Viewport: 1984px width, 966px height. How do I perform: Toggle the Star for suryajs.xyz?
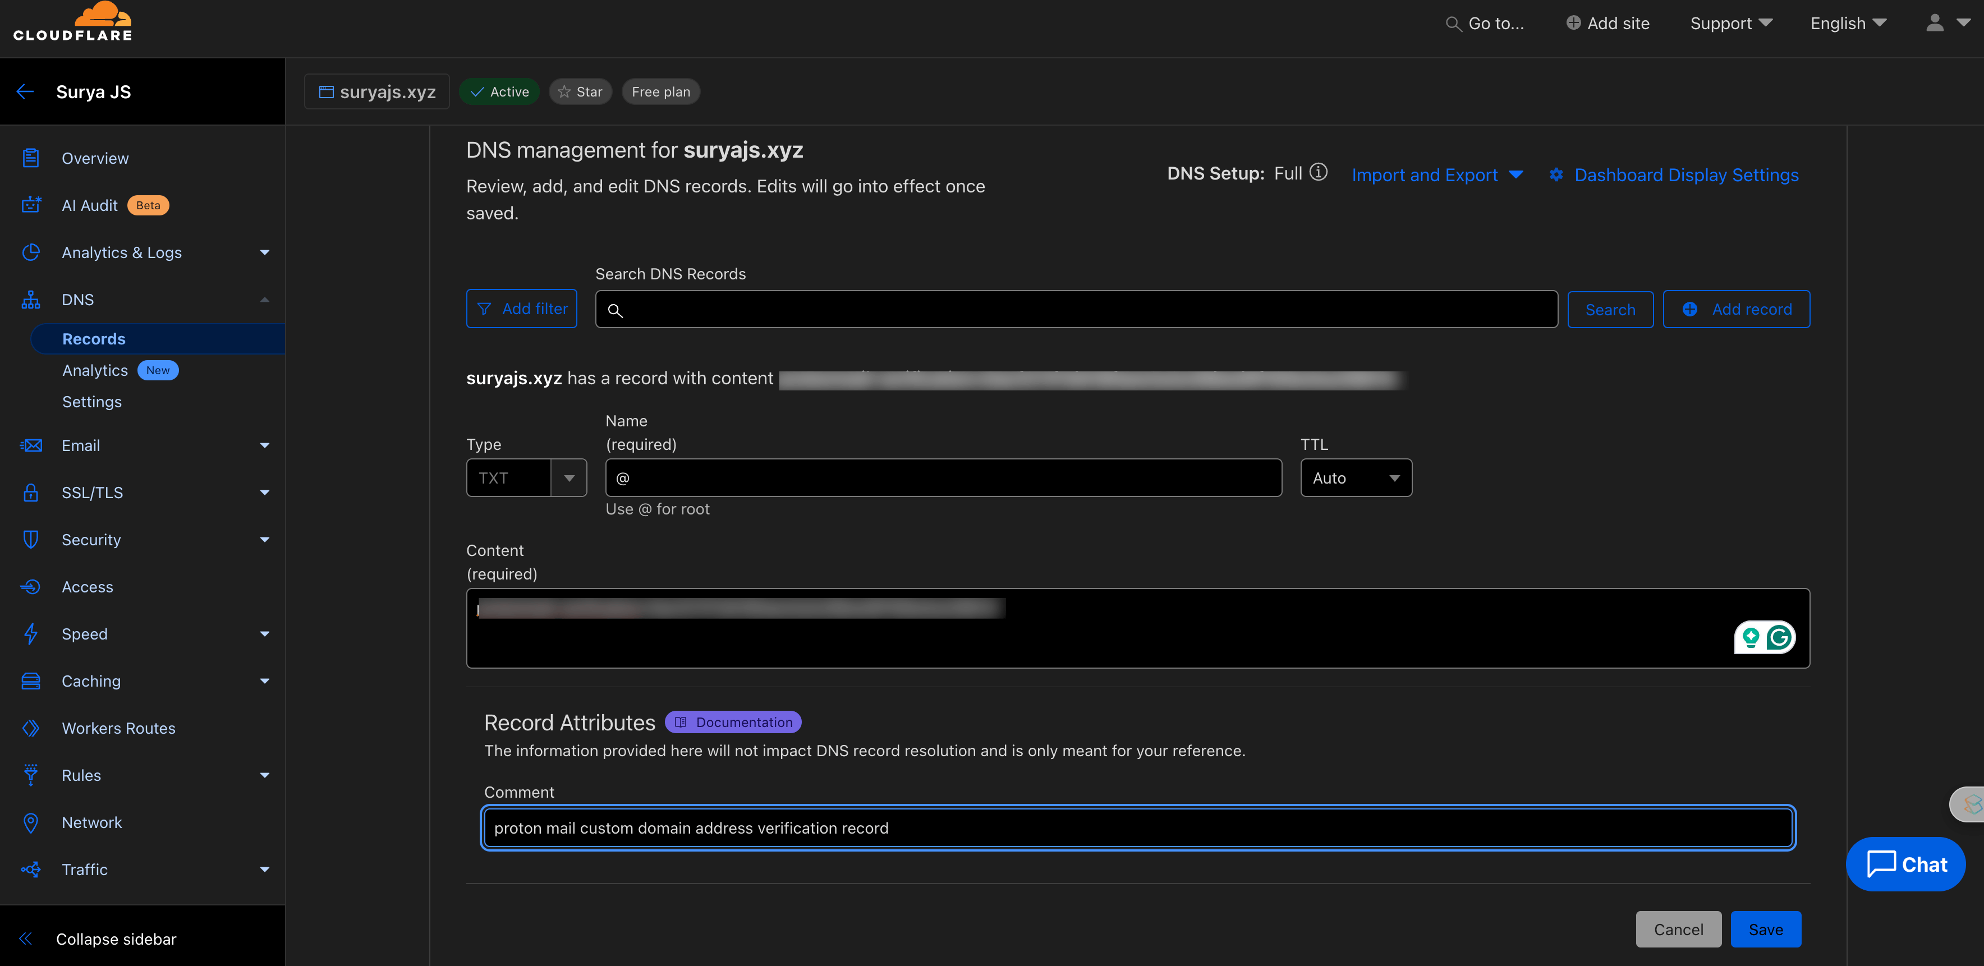580,91
